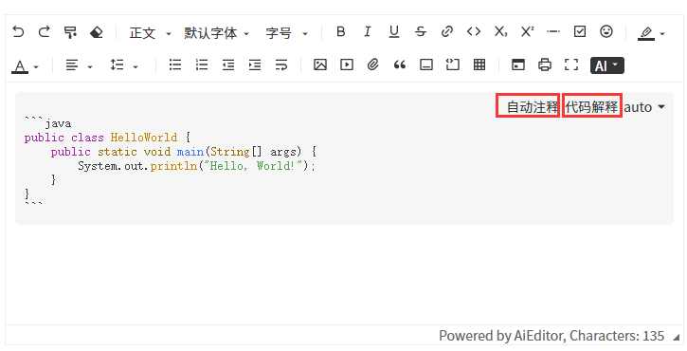Apply the highlighter color
Screen dimensions: 687x351
646,33
